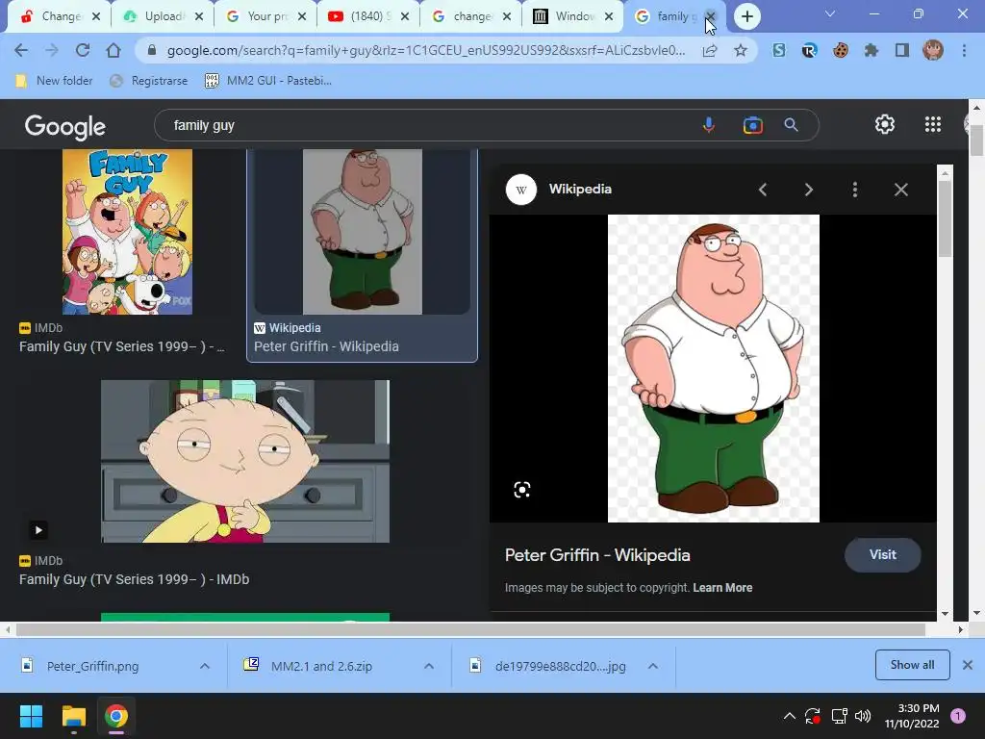The image size is (985, 739).
Task: Open the R extension icon
Action: tap(810, 50)
